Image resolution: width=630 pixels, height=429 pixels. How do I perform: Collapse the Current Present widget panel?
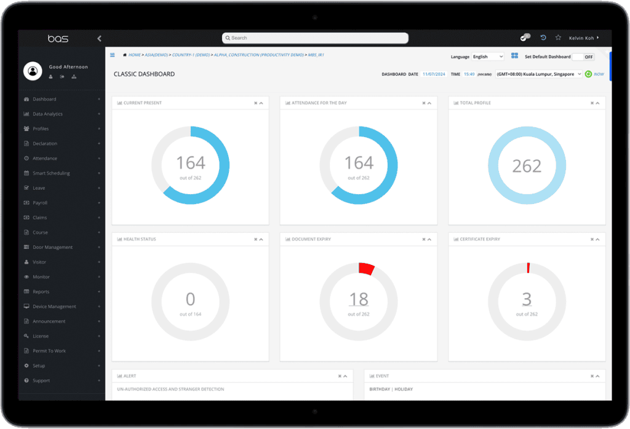pos(261,103)
